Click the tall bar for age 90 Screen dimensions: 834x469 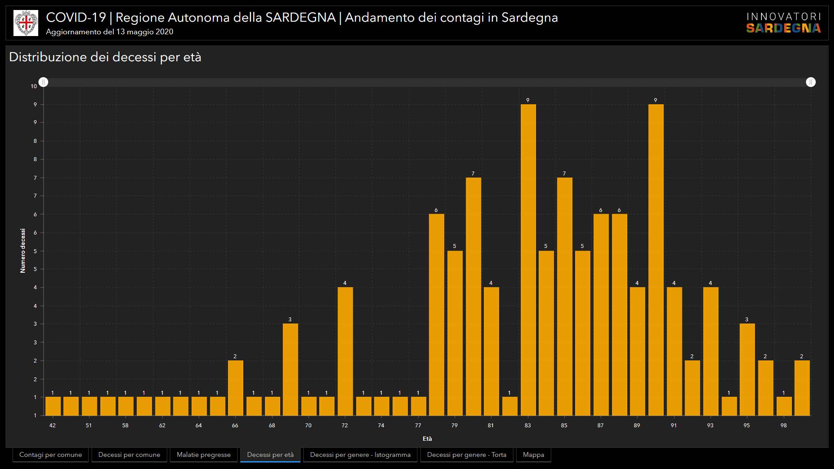655,261
